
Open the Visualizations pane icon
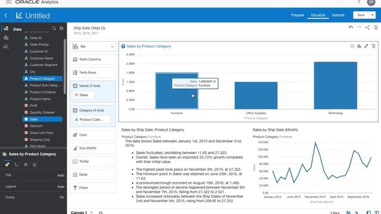pos(6,37)
